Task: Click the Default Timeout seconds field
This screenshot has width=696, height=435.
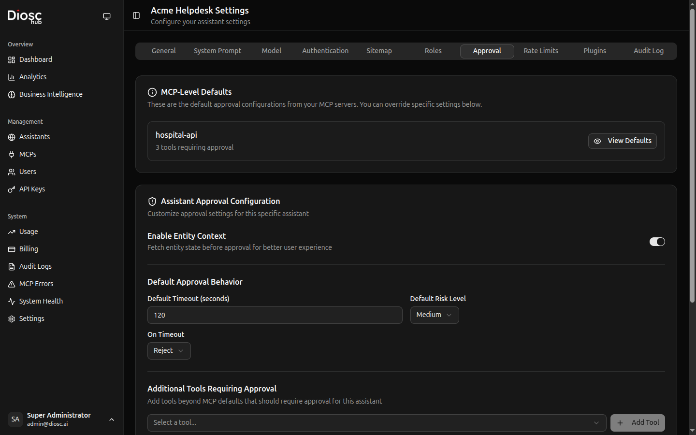Action: tap(275, 315)
